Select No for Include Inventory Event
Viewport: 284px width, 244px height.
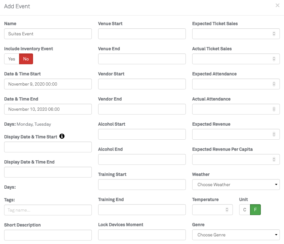point(26,59)
